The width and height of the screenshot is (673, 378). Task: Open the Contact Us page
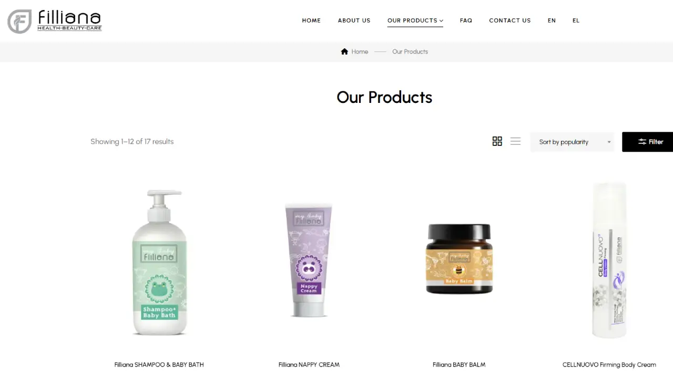coord(509,20)
